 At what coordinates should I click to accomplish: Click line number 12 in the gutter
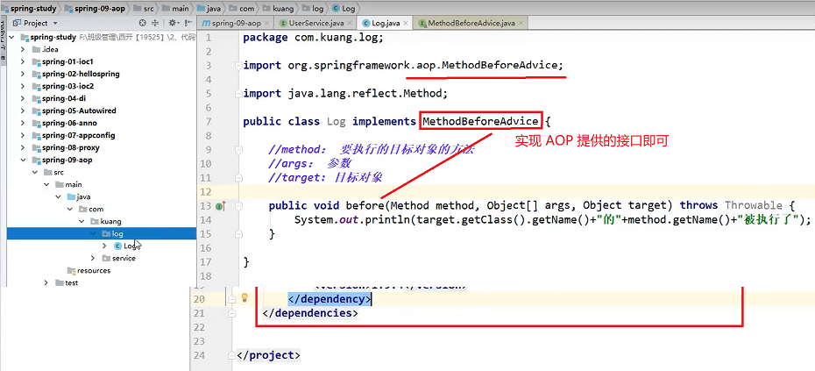[x=206, y=192]
